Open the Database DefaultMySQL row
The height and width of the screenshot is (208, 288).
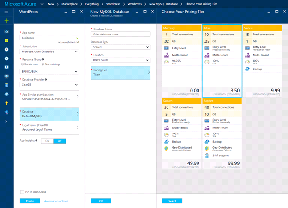(x=49, y=114)
